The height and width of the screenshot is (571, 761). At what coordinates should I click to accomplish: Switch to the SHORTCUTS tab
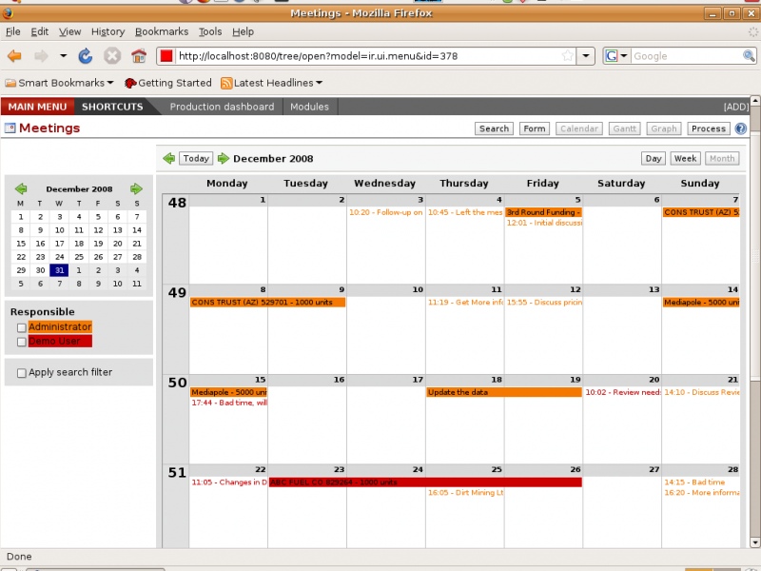click(x=113, y=107)
